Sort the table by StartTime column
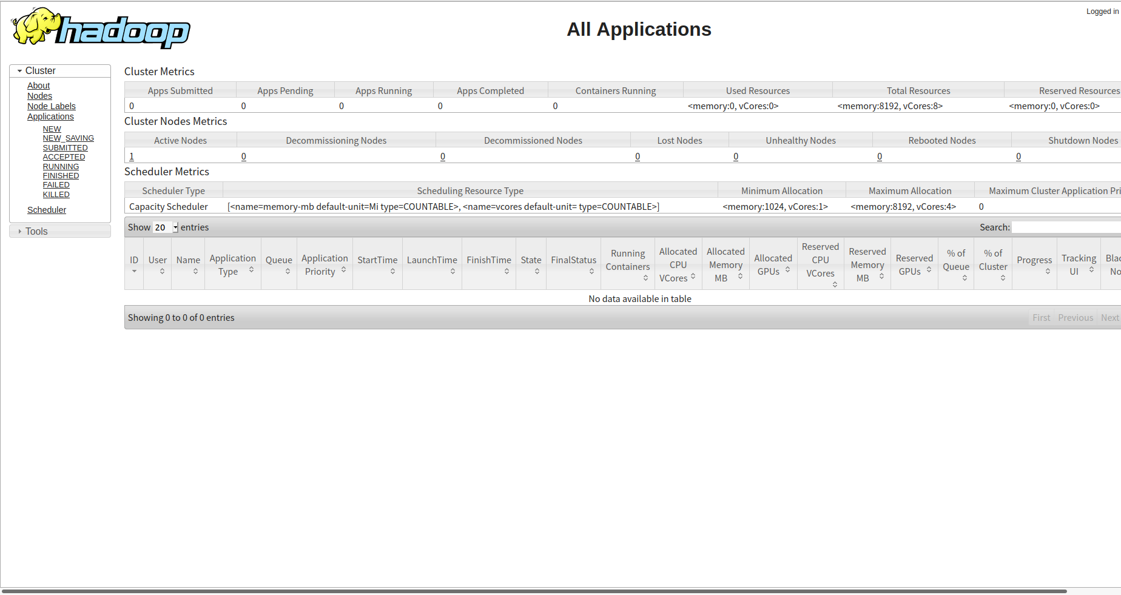 click(x=377, y=263)
